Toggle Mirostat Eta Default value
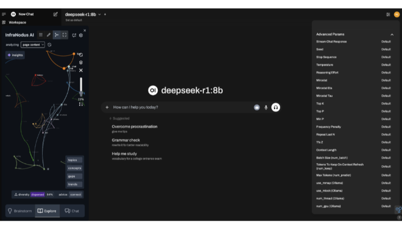 pos(386,88)
